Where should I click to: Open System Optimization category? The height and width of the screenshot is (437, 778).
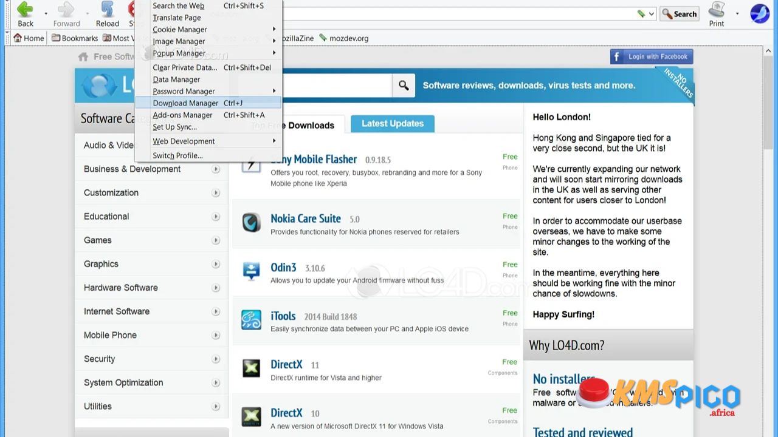[123, 382]
